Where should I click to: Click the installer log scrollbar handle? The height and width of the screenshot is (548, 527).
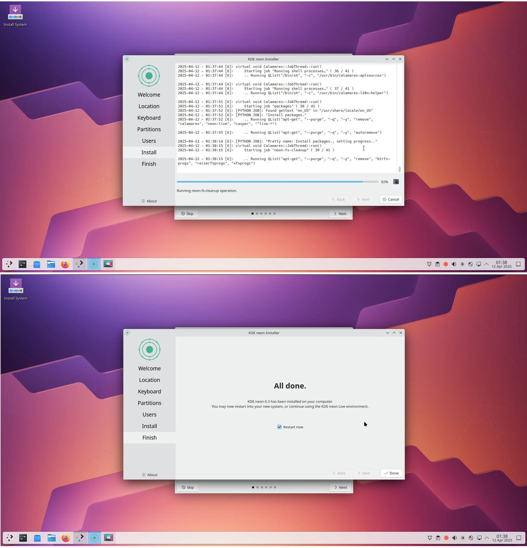[x=399, y=169]
